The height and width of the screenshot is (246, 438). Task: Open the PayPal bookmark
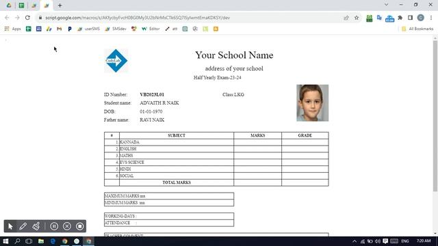click(70, 29)
